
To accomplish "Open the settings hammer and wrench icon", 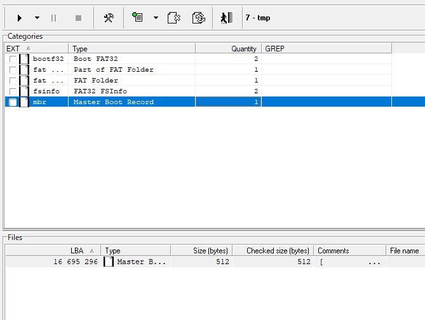I will click(109, 18).
